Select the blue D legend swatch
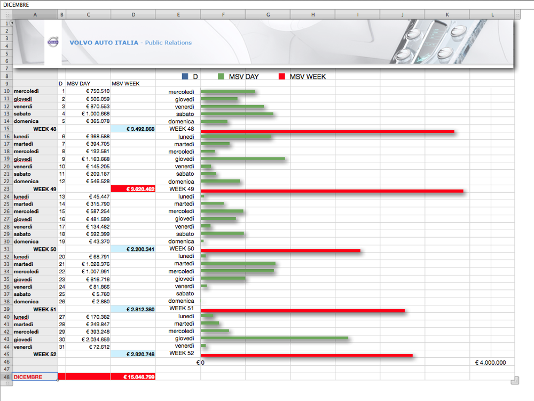This screenshot has height=401, width=534. point(185,77)
